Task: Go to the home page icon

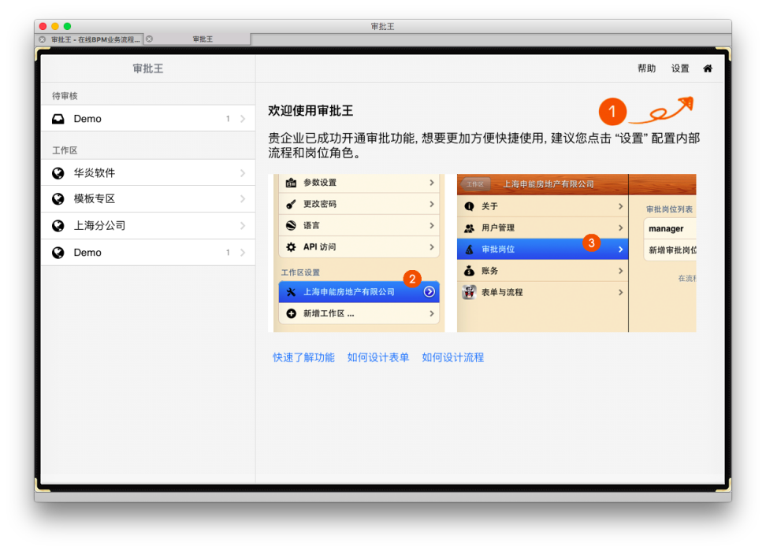Action: pyautogui.click(x=708, y=68)
